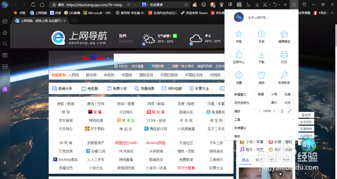Open the sidebar LIVE icon
337x179 pixels.
pyautogui.click(x=5, y=66)
